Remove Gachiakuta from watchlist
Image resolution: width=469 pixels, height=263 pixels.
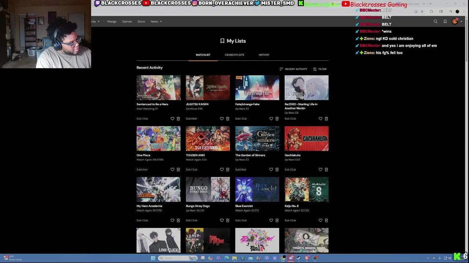326,169
